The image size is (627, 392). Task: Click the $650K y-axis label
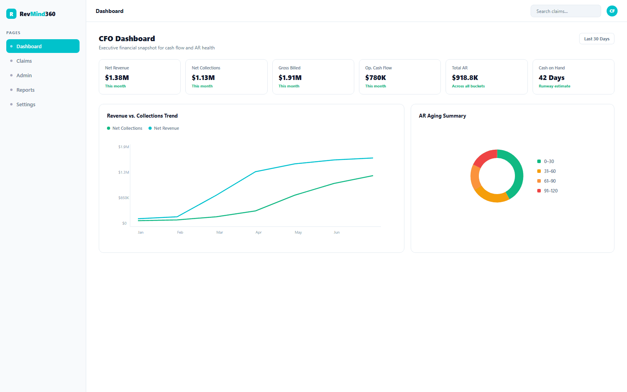pos(124,198)
